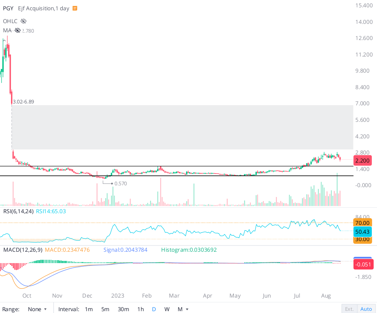The width and height of the screenshot is (377, 313).
Task: Enable extended hours via Ext. button
Action: tap(349, 309)
